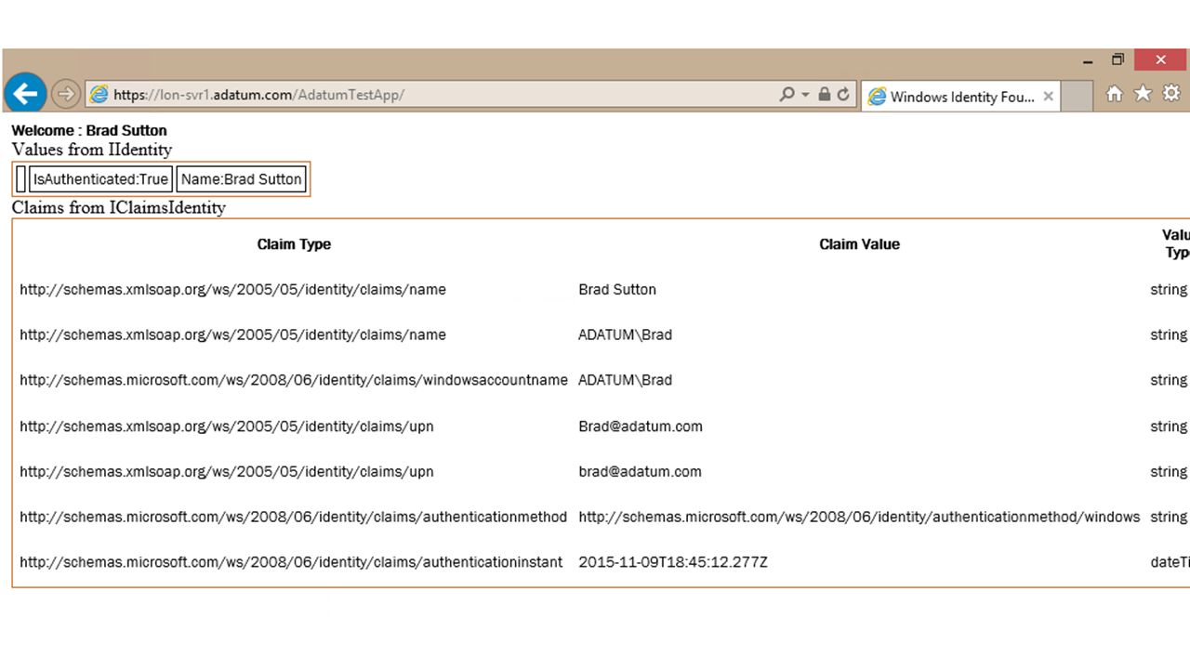The height and width of the screenshot is (669, 1190).
Task: Click the Internet Explorer page icon in address bar
Action: pos(99,95)
